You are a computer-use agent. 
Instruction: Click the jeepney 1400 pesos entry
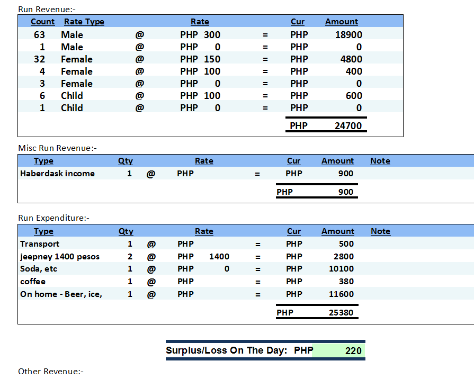(x=59, y=257)
